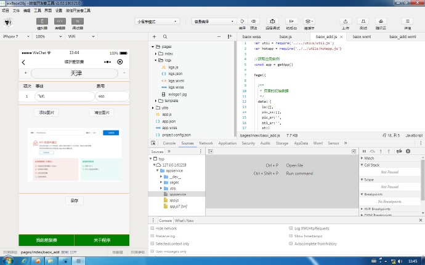
Task: Open file tree more options (three dots)
Action: (219, 36)
